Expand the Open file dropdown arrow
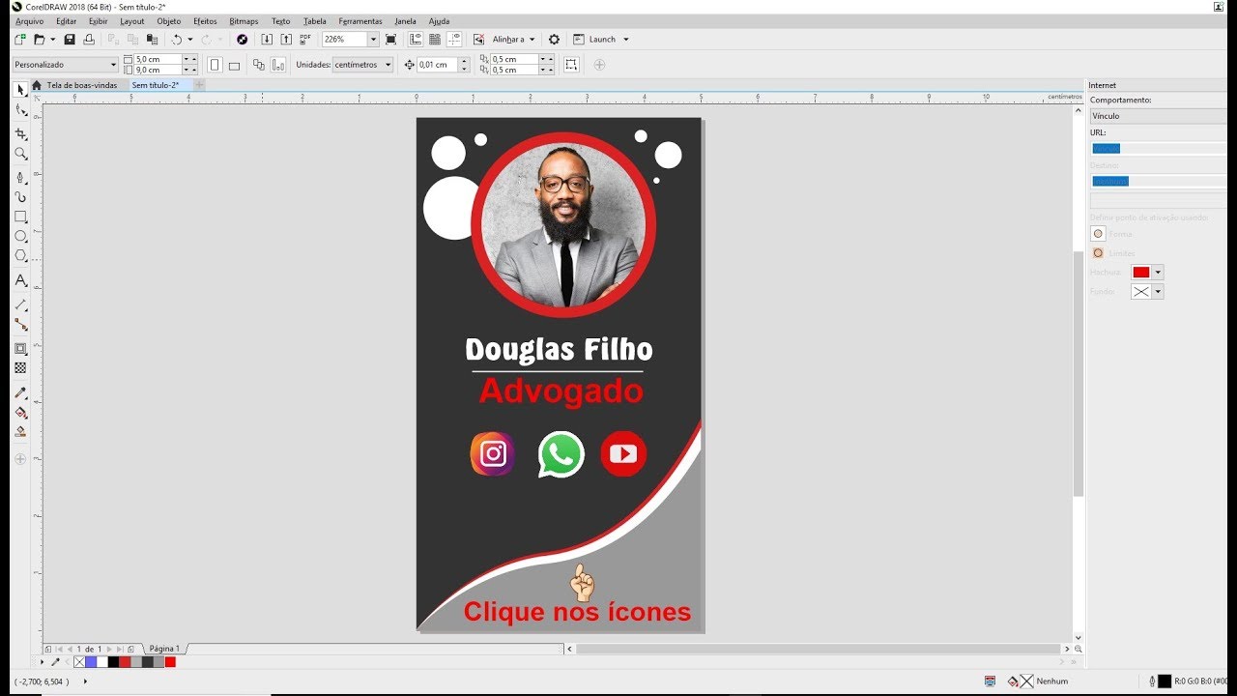 [x=52, y=40]
